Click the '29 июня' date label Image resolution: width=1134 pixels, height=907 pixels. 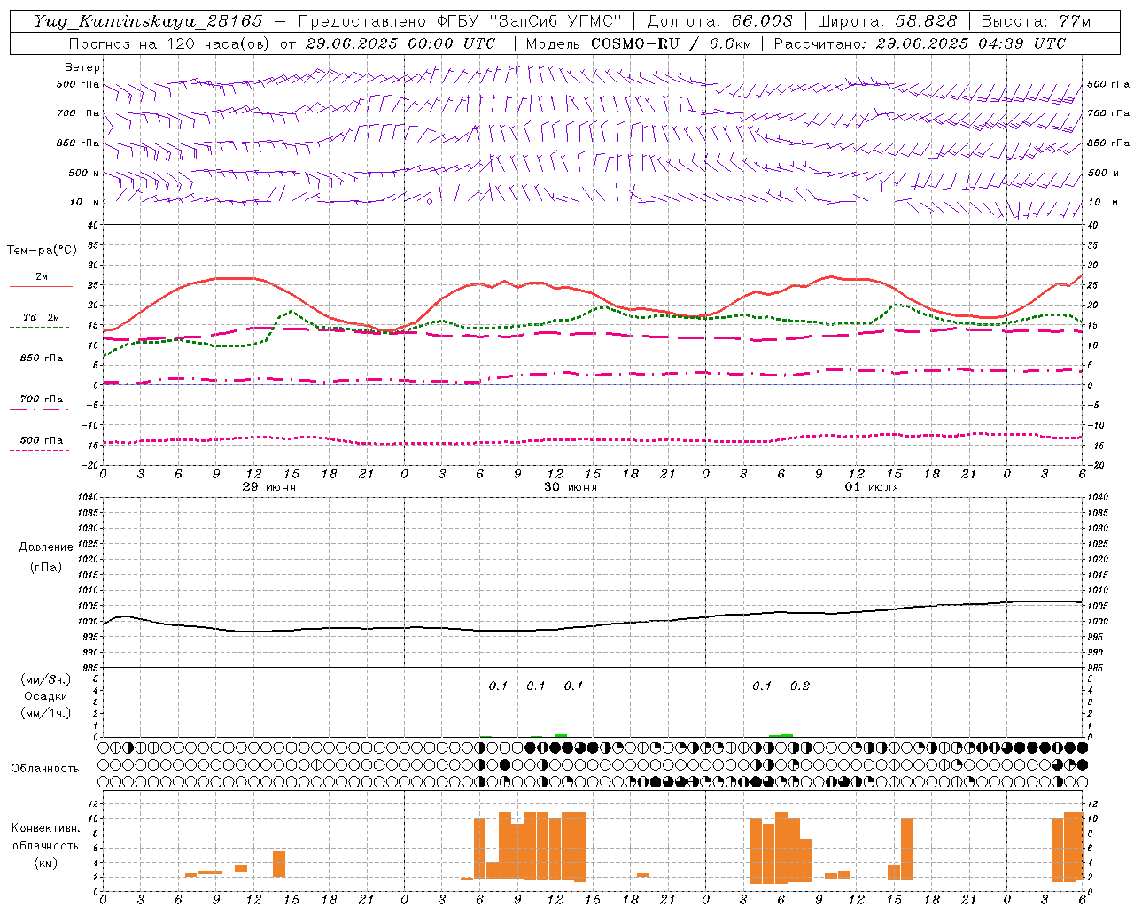pos(269,487)
